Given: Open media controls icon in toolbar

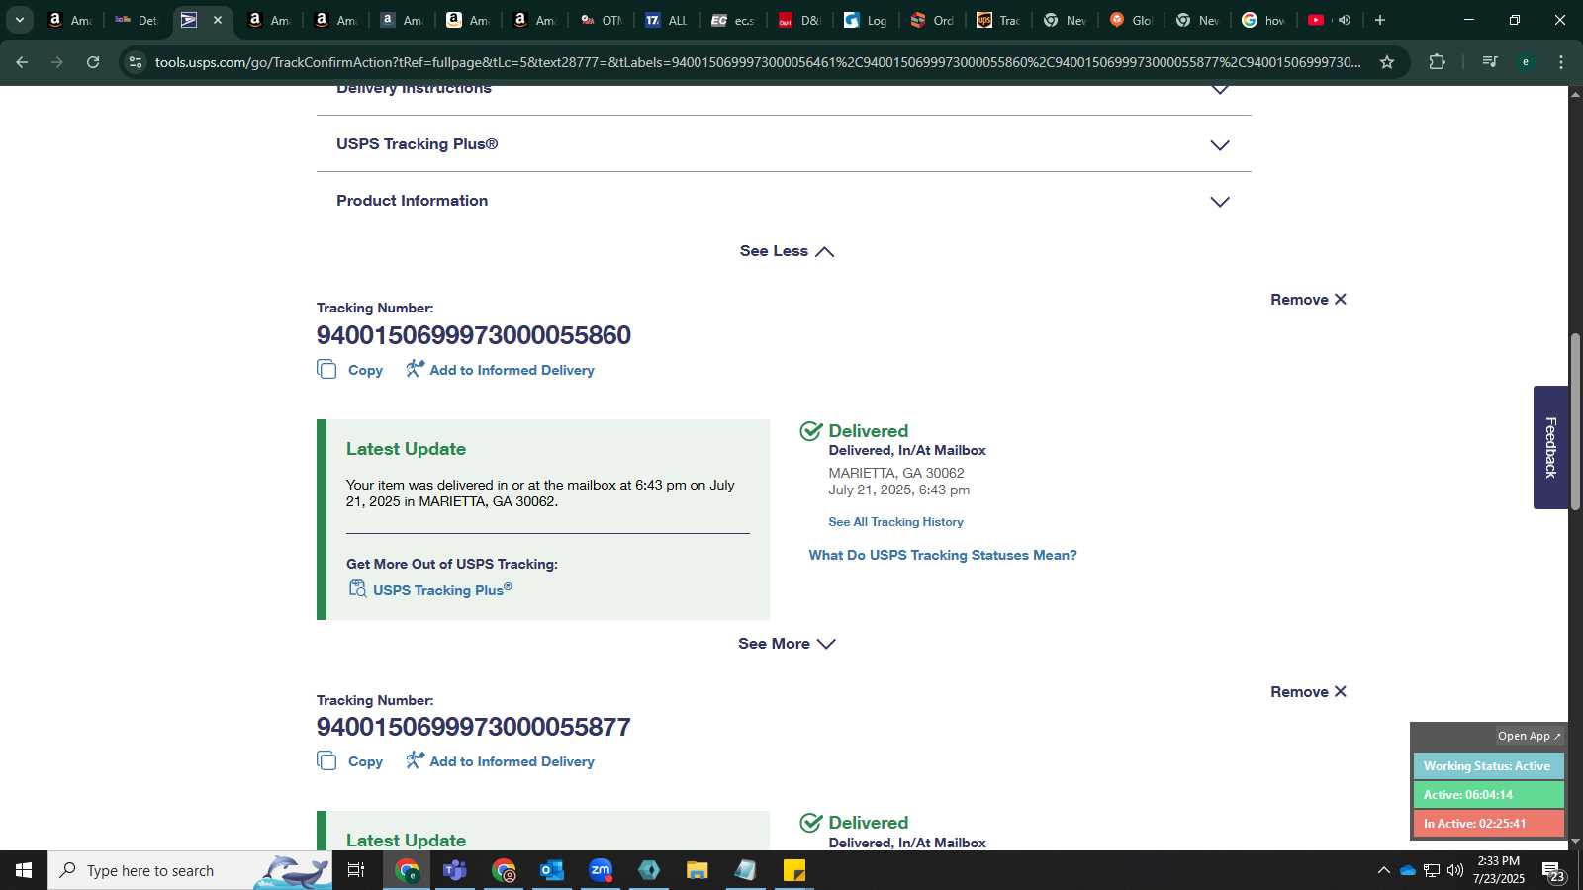Looking at the screenshot, I should (1489, 62).
